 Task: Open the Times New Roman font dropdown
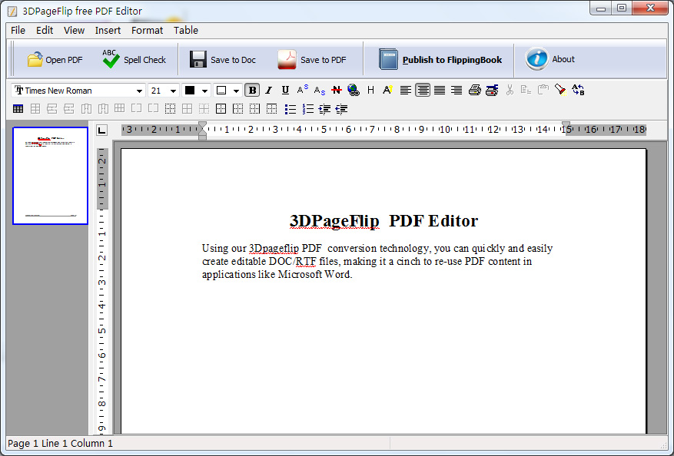coord(139,91)
